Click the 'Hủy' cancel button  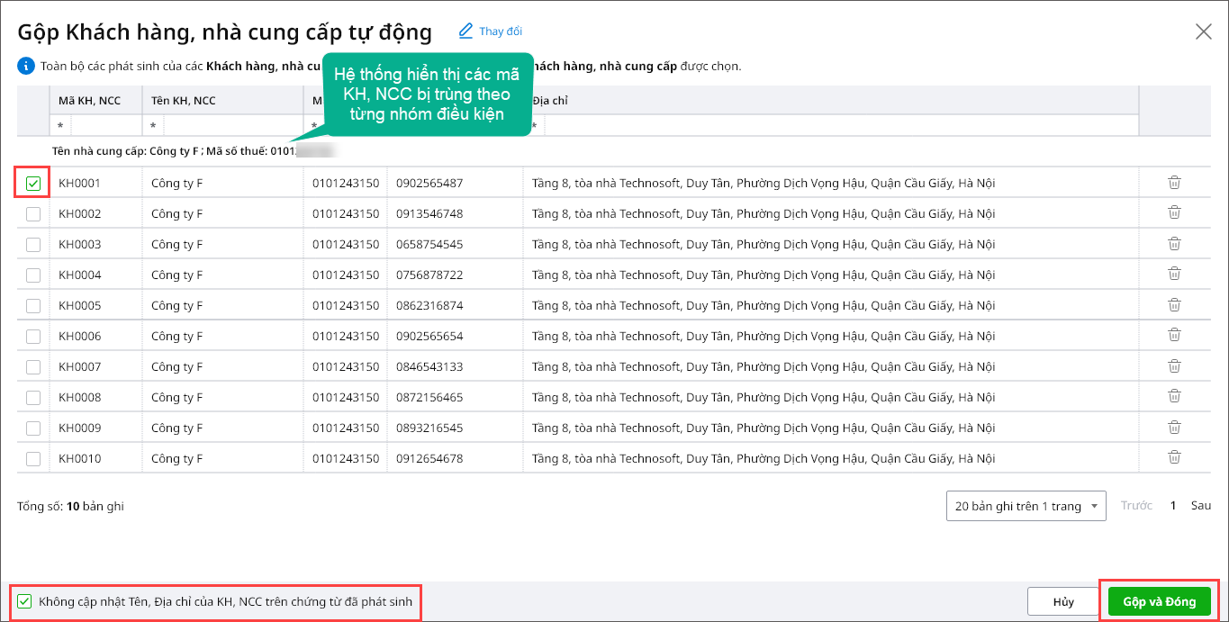1063,601
